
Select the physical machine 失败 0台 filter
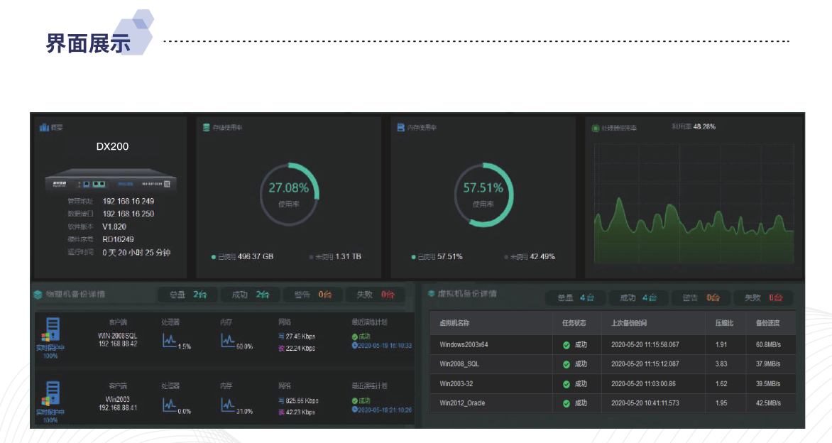[x=375, y=295]
